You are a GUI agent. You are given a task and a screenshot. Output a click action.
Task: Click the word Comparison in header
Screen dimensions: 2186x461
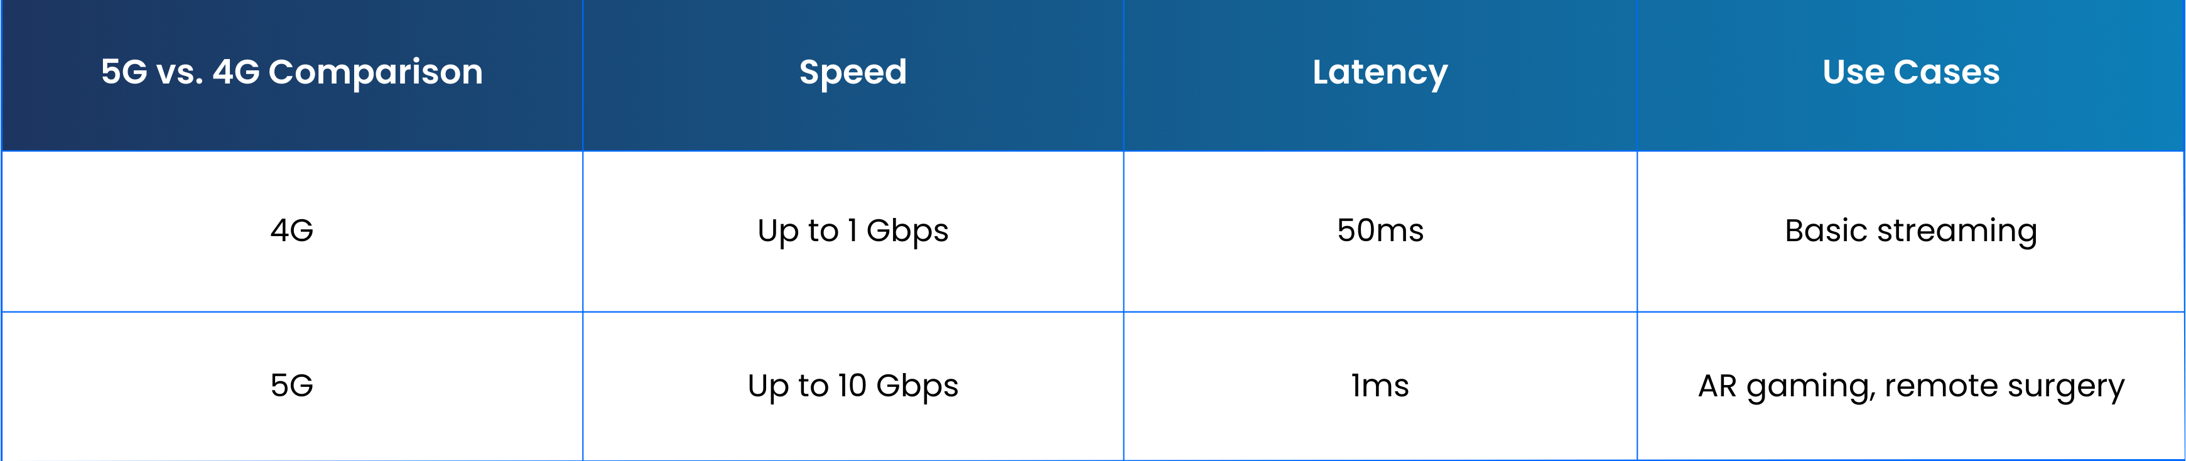click(x=375, y=73)
